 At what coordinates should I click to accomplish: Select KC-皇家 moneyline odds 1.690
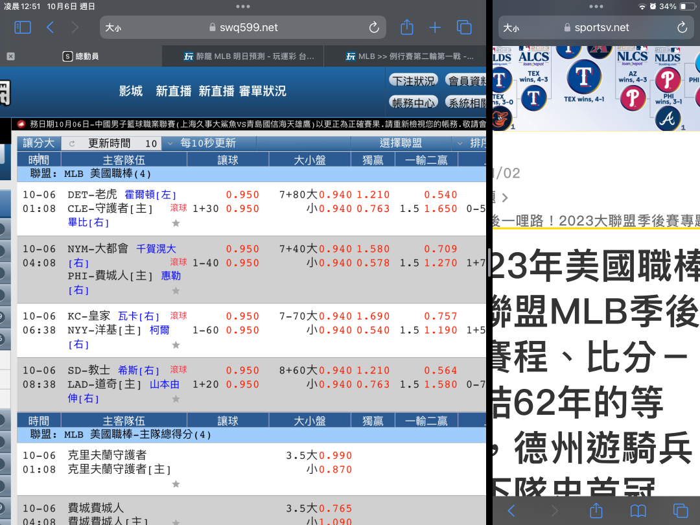point(373,316)
